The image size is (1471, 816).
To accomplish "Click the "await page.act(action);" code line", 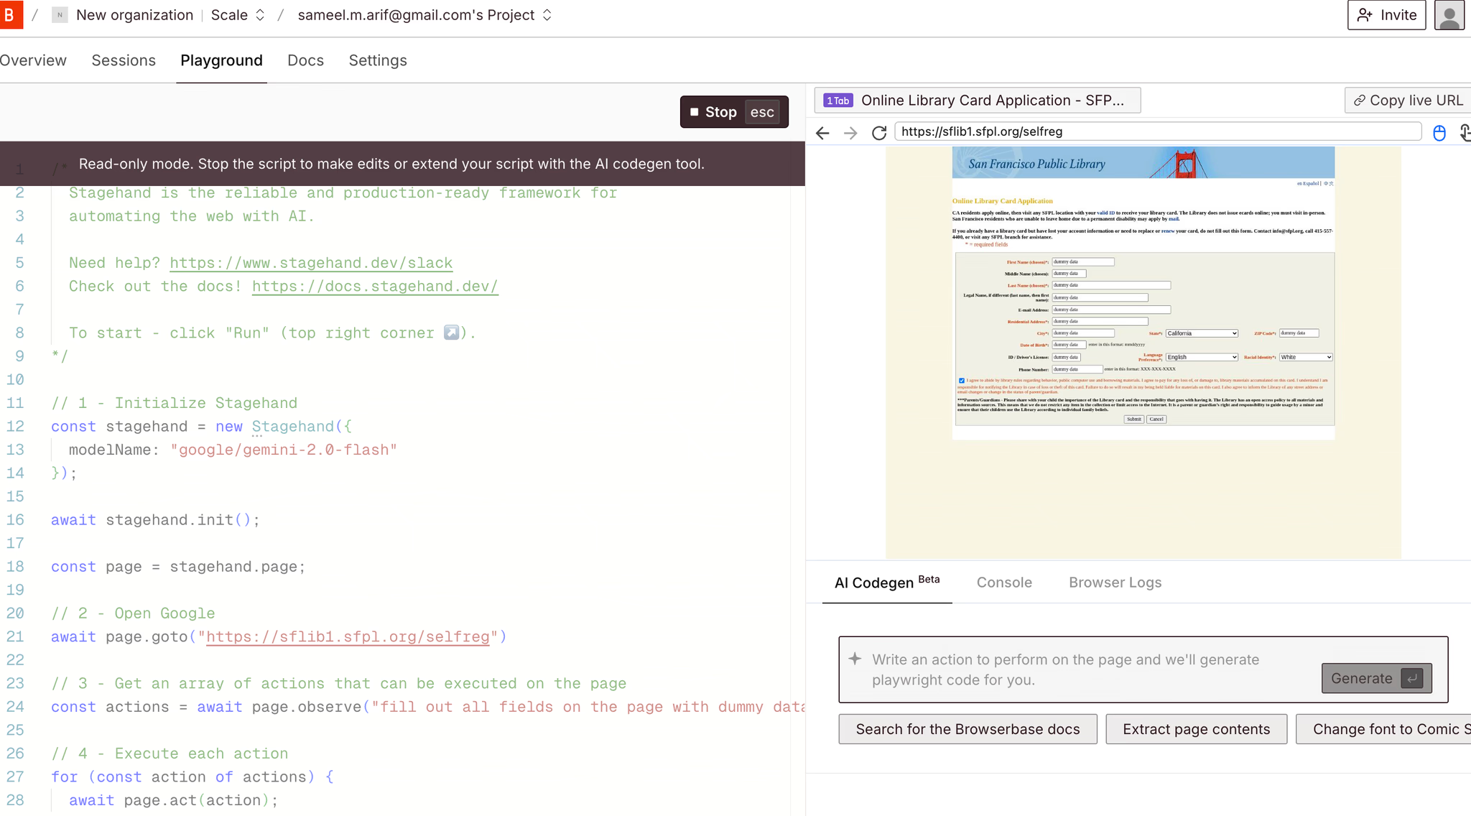I will tap(173, 800).
